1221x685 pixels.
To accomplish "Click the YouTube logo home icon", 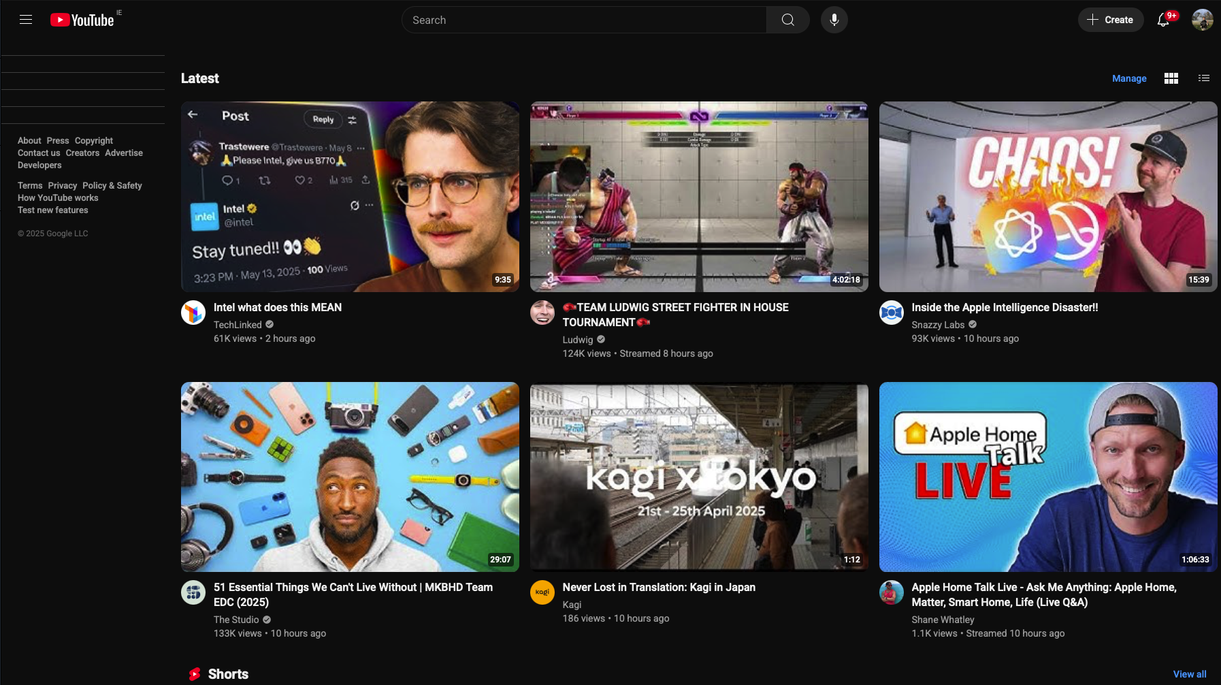I will [x=82, y=20].
